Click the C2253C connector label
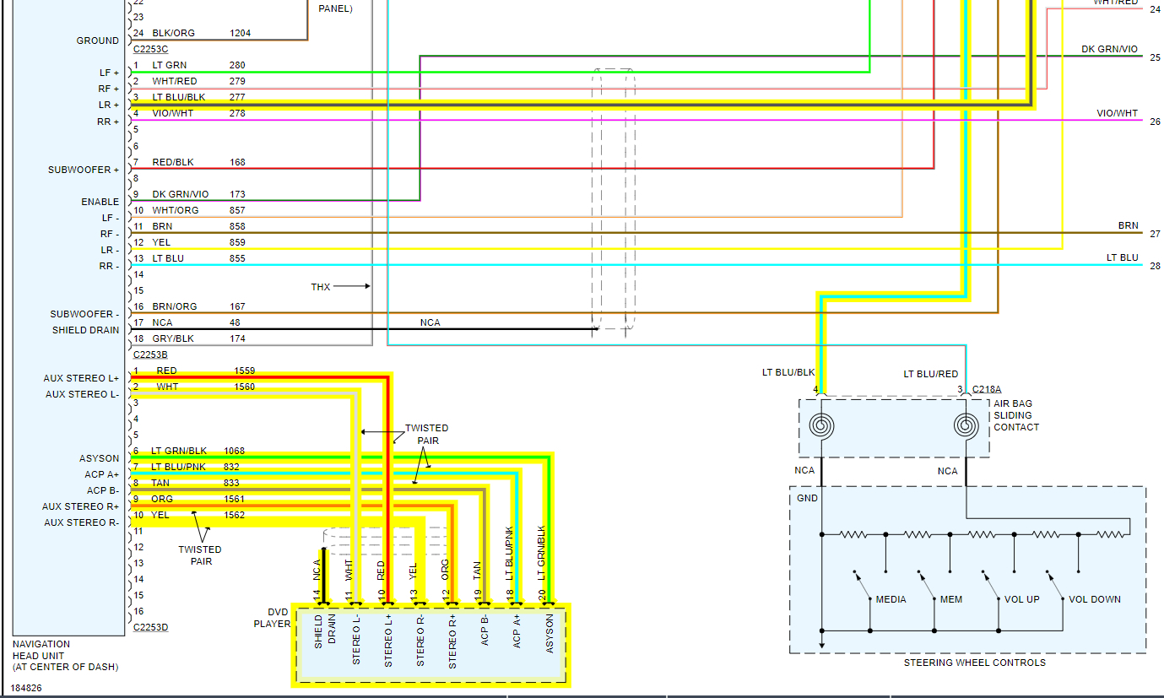This screenshot has height=698, width=1164. point(150,49)
